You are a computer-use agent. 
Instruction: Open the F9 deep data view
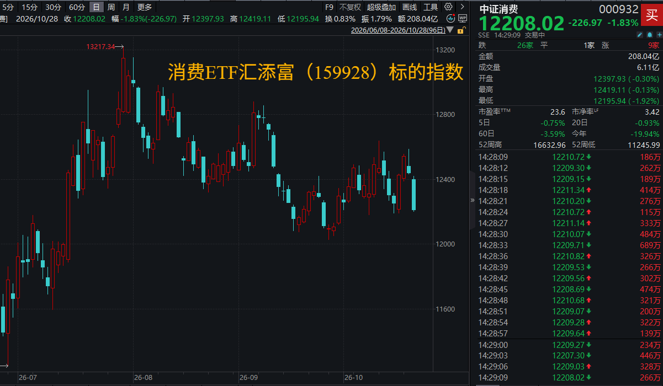click(329, 7)
